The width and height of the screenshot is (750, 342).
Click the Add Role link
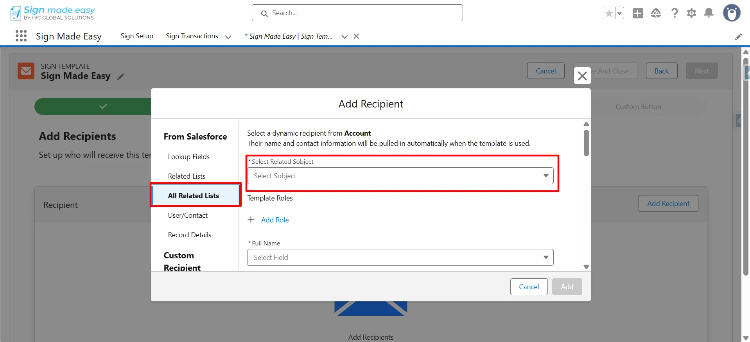275,220
